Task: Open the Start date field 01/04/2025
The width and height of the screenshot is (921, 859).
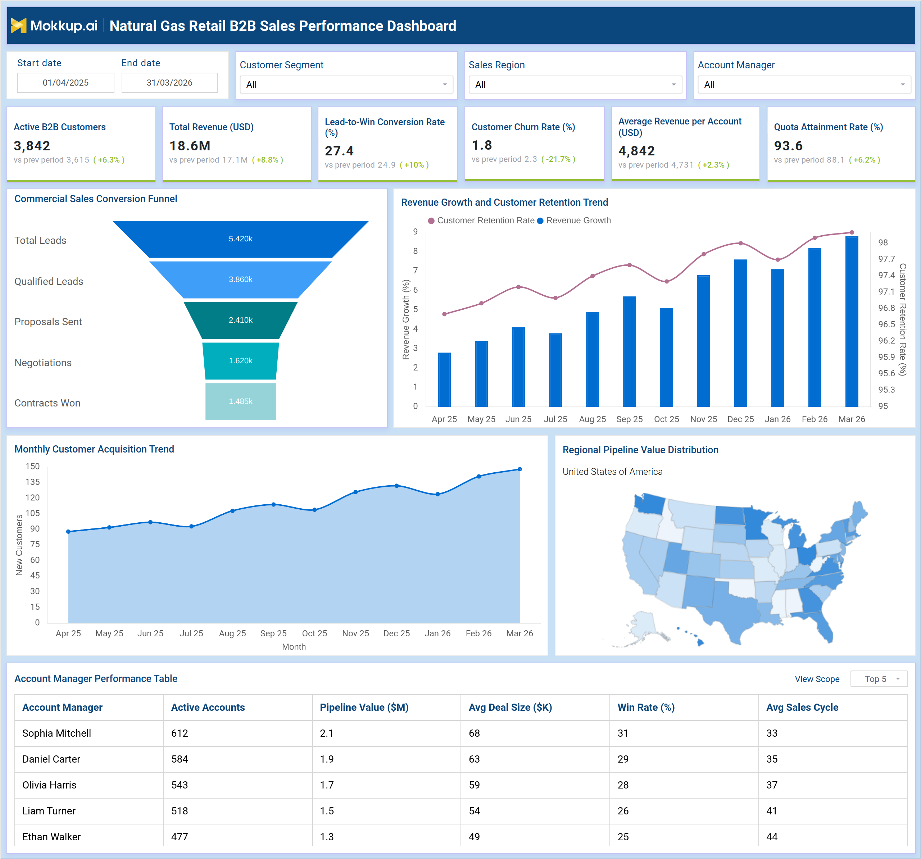Action: coord(66,82)
